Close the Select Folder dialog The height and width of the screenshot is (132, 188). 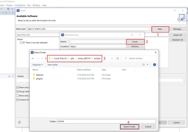click(156, 52)
